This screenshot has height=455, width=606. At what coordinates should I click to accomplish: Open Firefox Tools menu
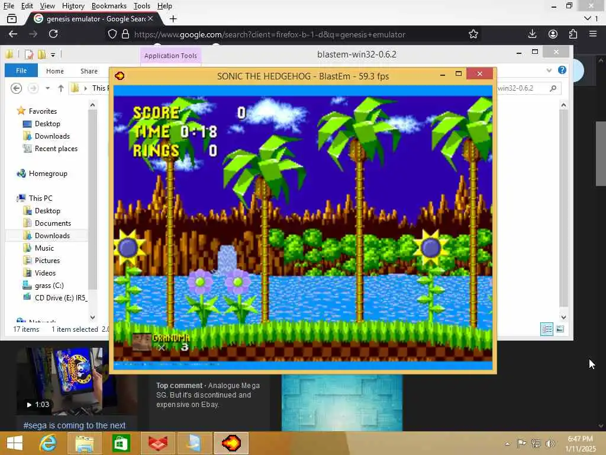pyautogui.click(x=141, y=6)
